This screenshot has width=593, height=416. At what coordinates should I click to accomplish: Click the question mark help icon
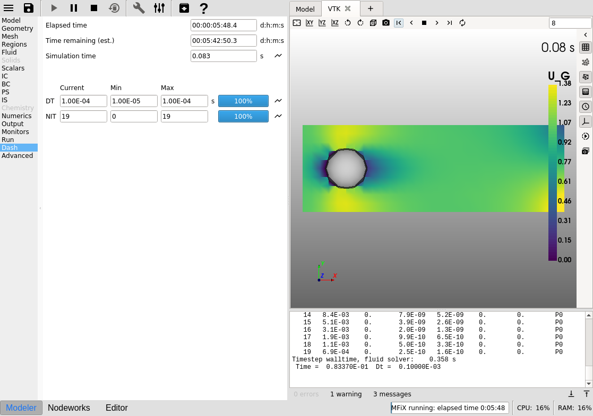[203, 8]
